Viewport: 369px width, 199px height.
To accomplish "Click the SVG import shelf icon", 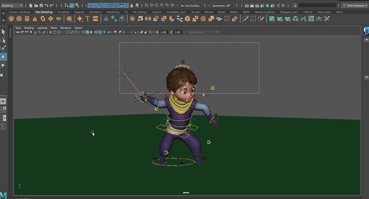I will [x=95, y=19].
